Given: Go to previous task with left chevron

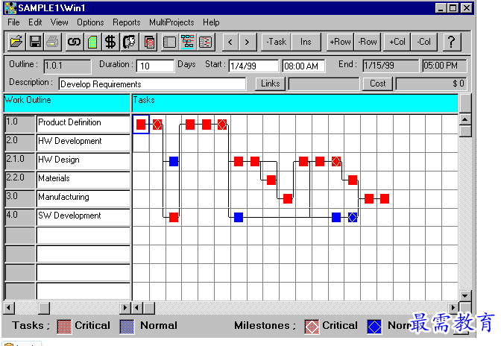Looking at the screenshot, I should [230, 42].
